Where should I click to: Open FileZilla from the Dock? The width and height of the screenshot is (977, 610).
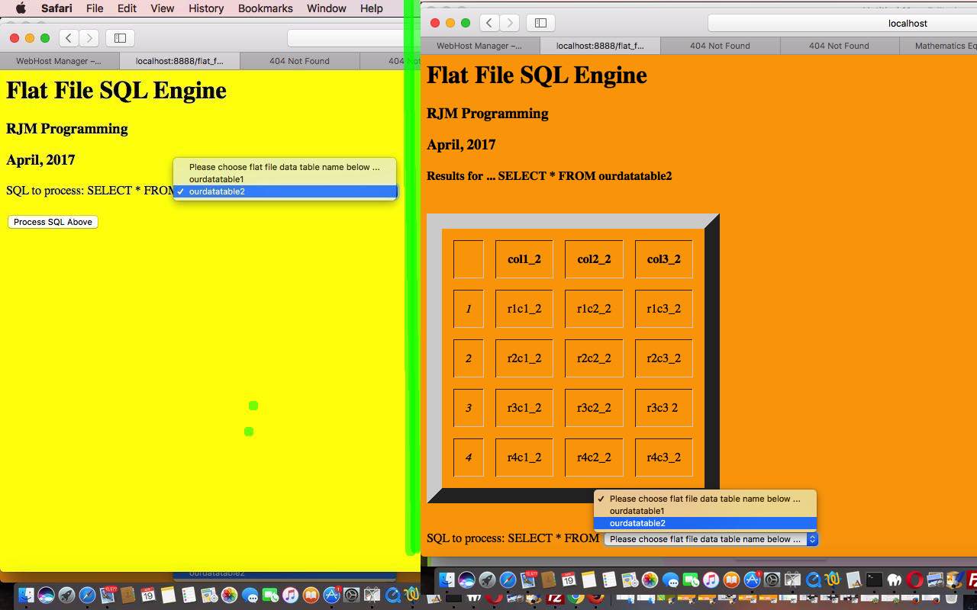click(x=973, y=582)
